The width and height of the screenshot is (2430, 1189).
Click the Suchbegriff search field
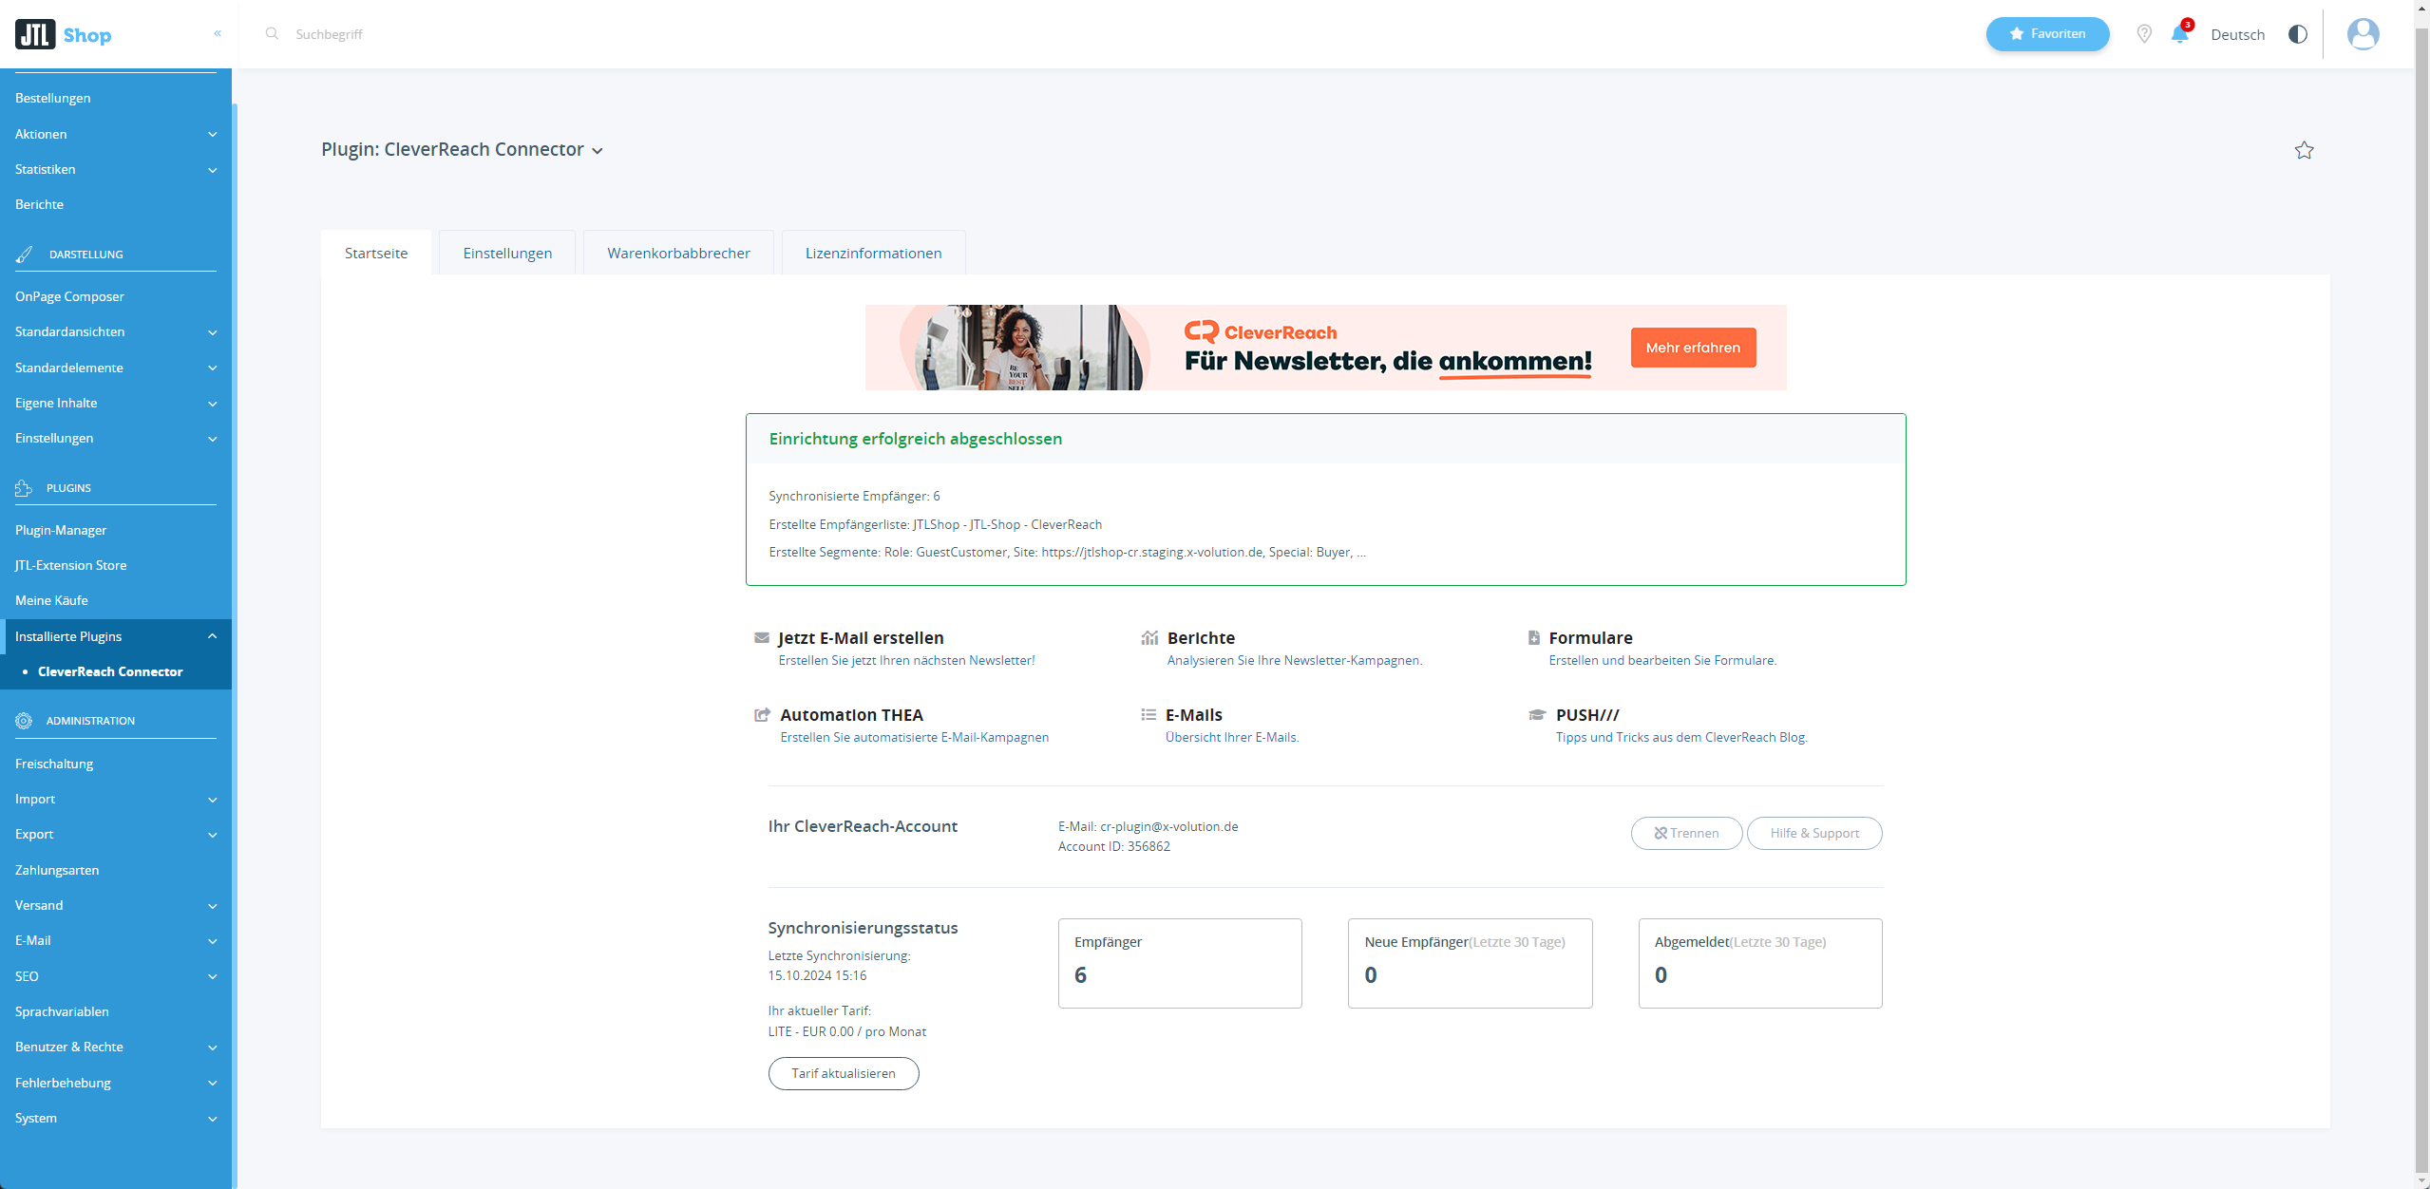pos(330,34)
